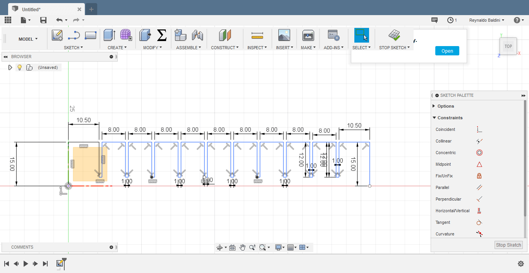Screen dimensions: 529x273
Task: Open the SELECT dropdown menu
Action: [x=361, y=48]
